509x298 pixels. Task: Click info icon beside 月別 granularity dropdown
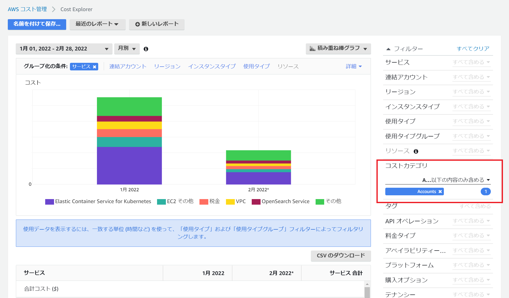coord(146,49)
